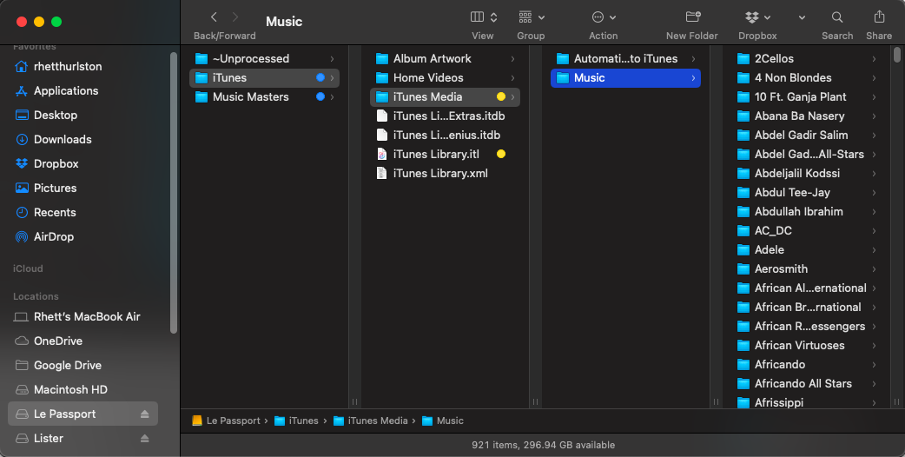Go back with the Back arrow

pos(215,17)
